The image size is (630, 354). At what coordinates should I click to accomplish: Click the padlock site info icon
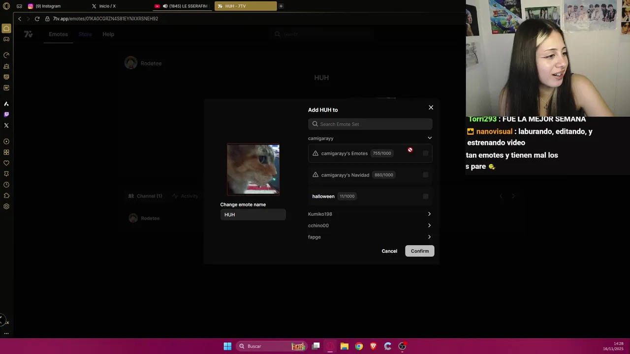(47, 19)
